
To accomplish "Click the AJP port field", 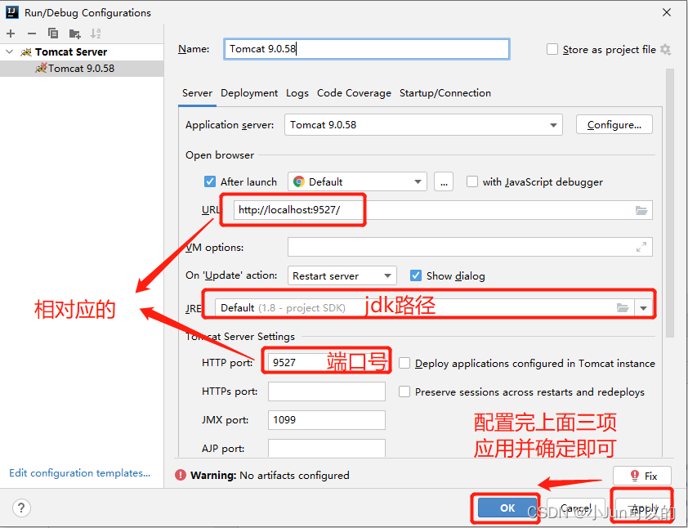I will [327, 448].
